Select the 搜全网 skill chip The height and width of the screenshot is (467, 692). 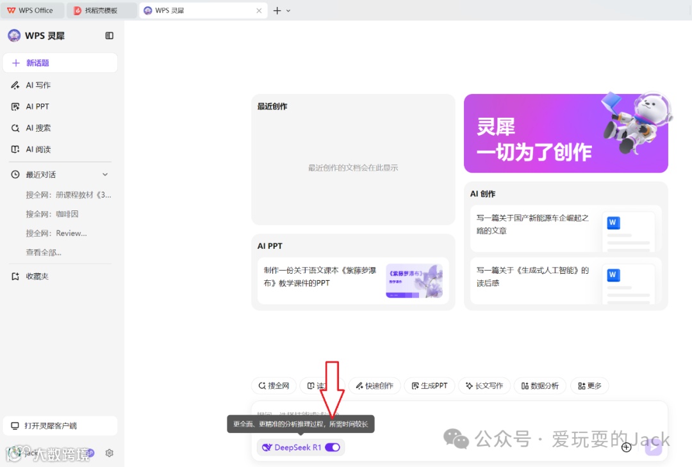[274, 386]
